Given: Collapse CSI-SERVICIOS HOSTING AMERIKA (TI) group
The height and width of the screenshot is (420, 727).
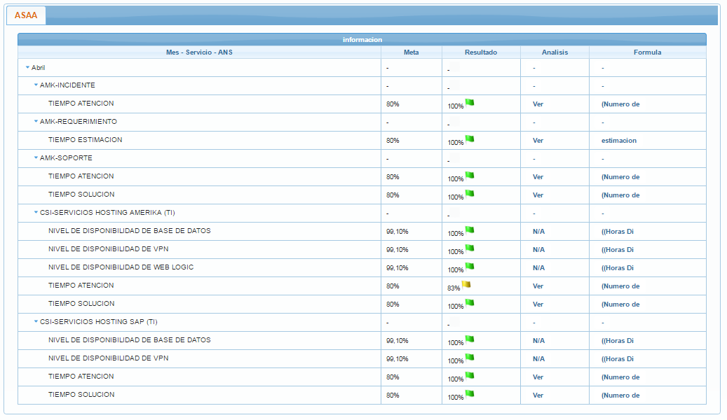Looking at the screenshot, I should (x=36, y=213).
